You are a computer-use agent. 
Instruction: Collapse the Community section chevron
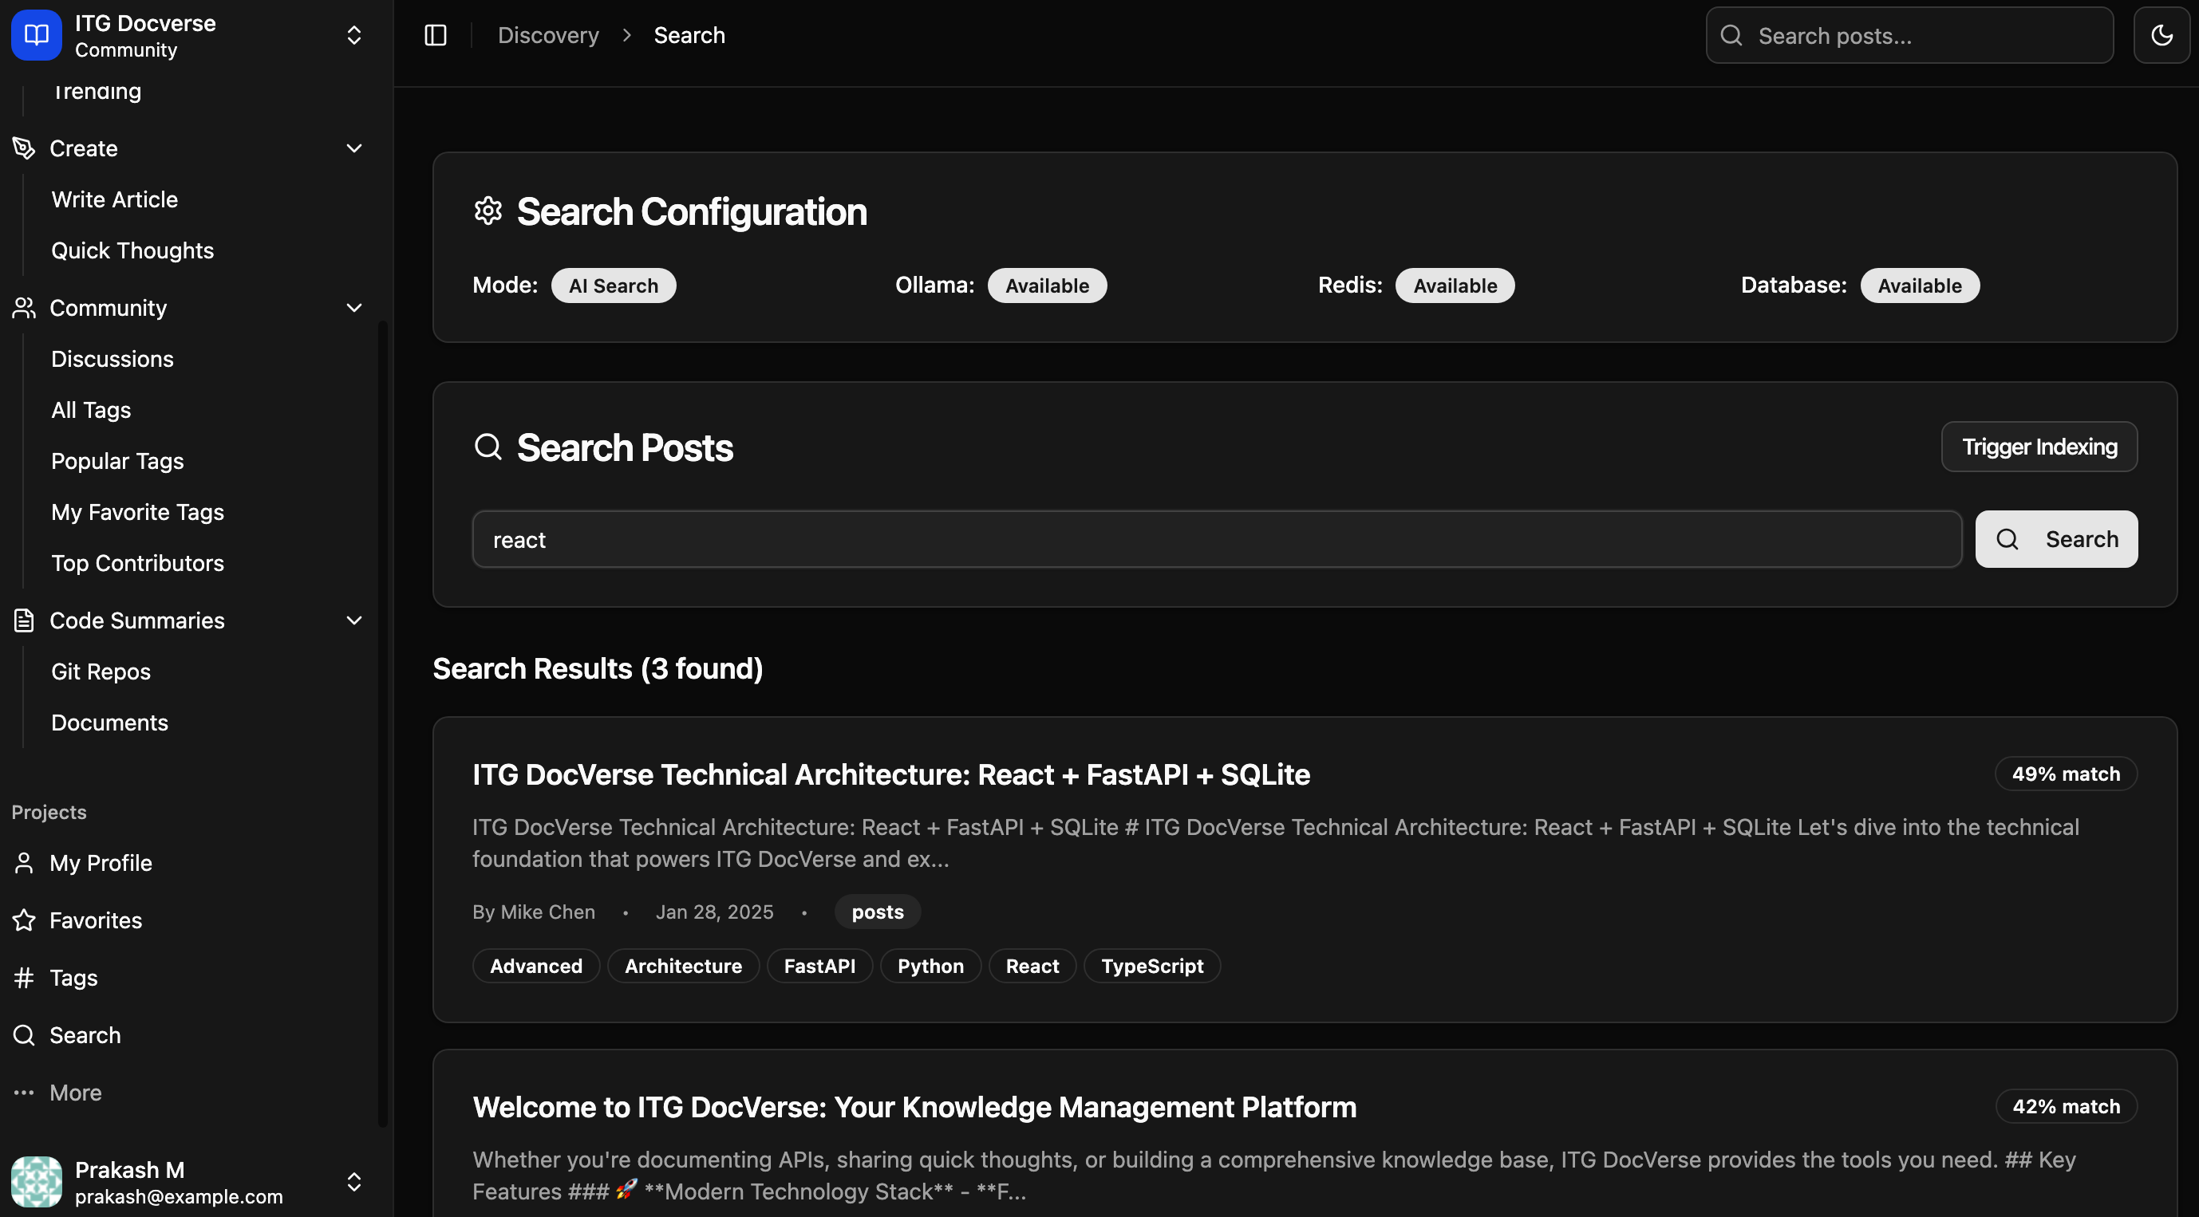point(354,308)
